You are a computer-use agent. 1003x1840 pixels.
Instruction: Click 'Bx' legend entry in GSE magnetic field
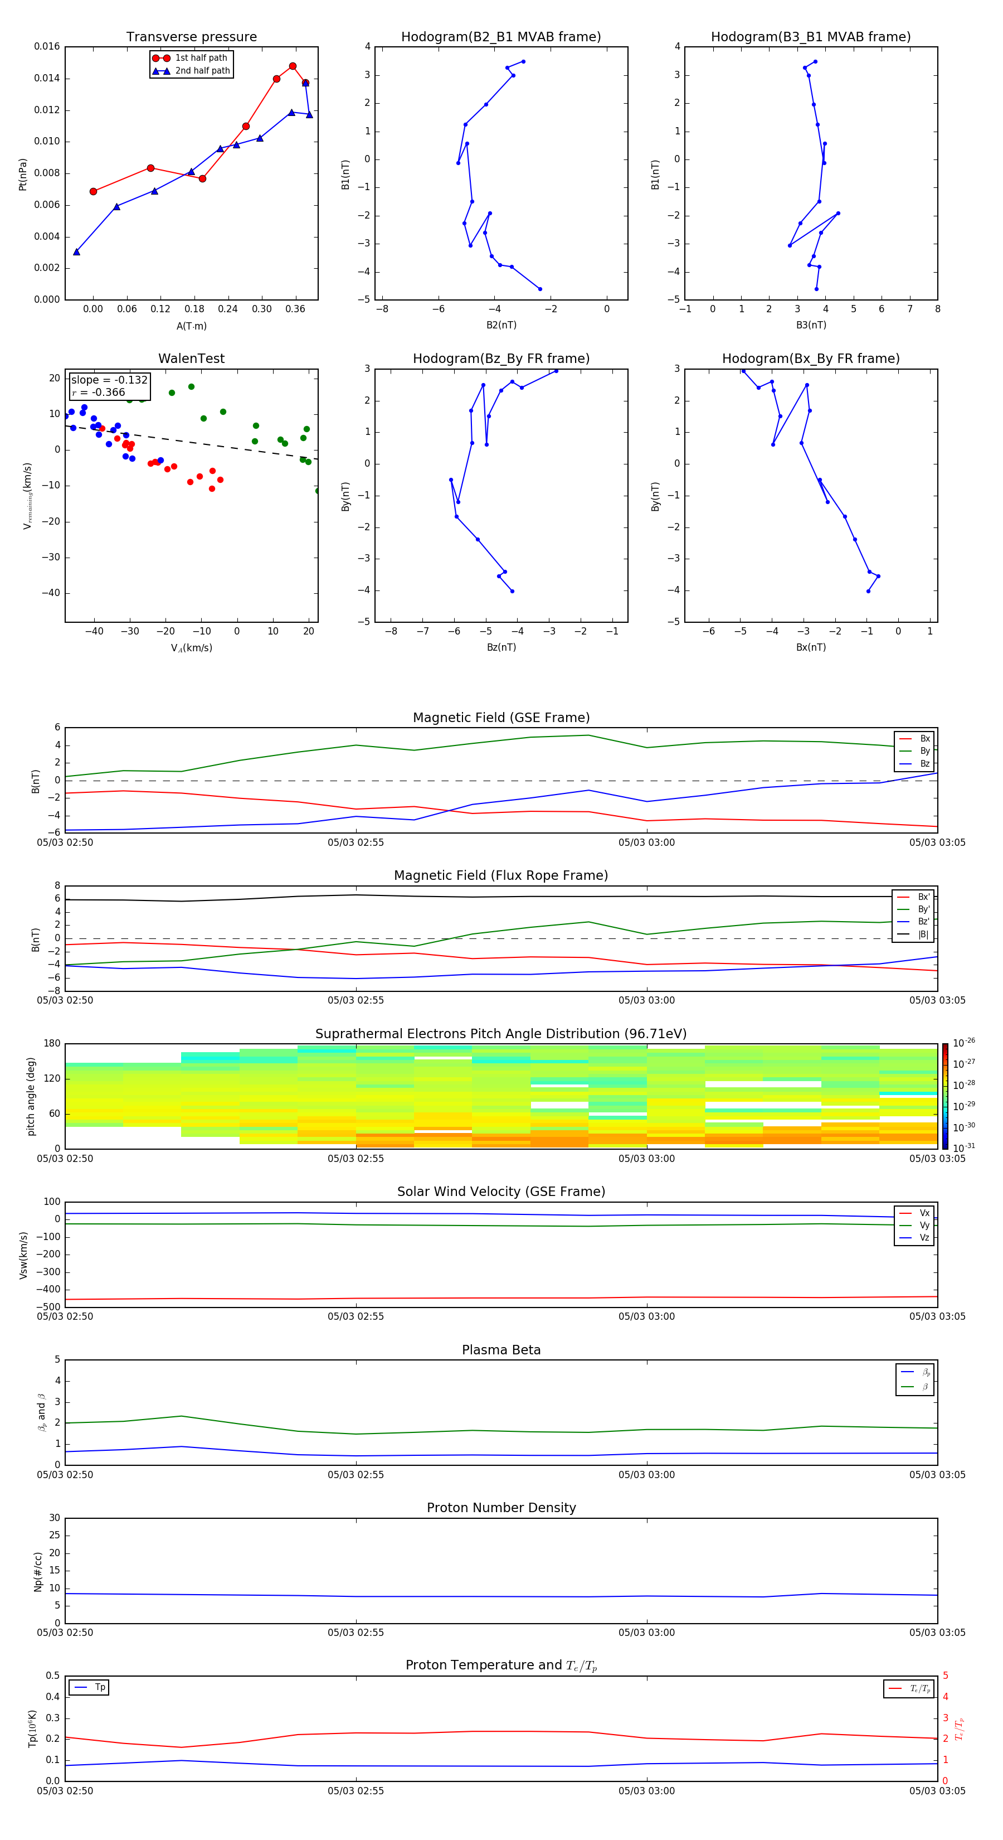coord(914,739)
